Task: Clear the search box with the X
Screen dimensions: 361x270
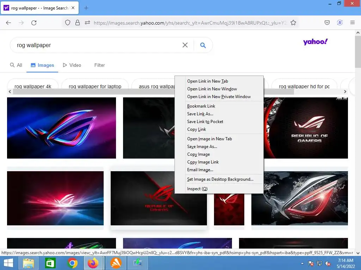Action: click(x=185, y=45)
